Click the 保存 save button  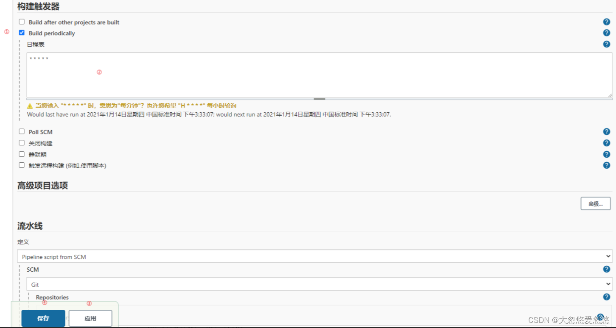coord(43,318)
